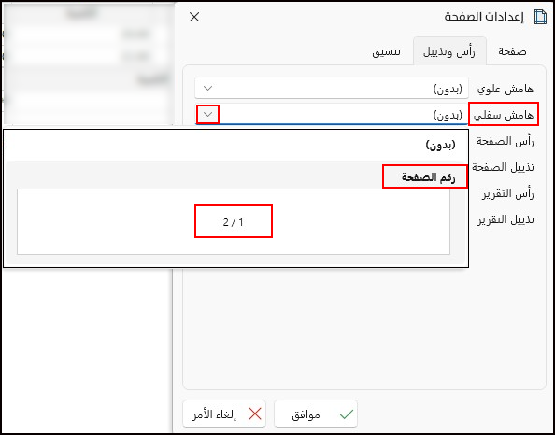Select the رأس الصفحة label

point(505,141)
